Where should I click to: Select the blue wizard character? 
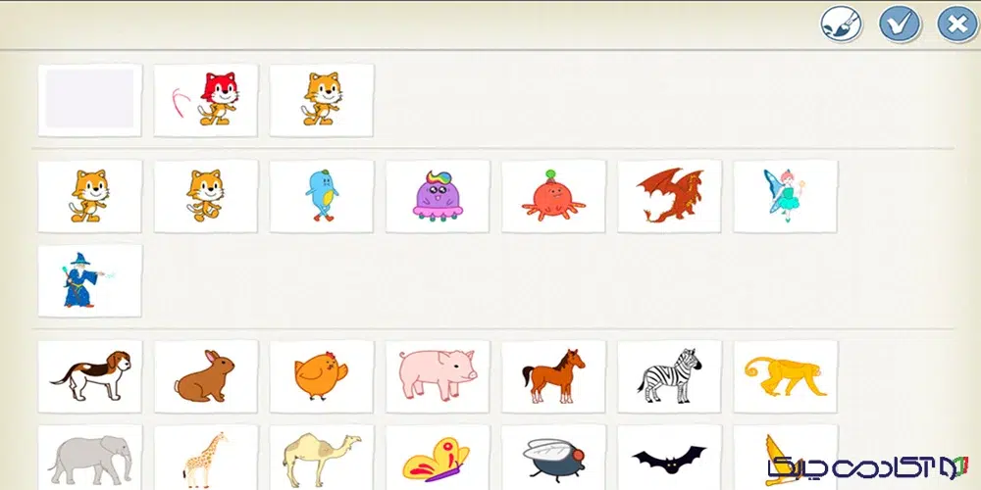point(90,280)
